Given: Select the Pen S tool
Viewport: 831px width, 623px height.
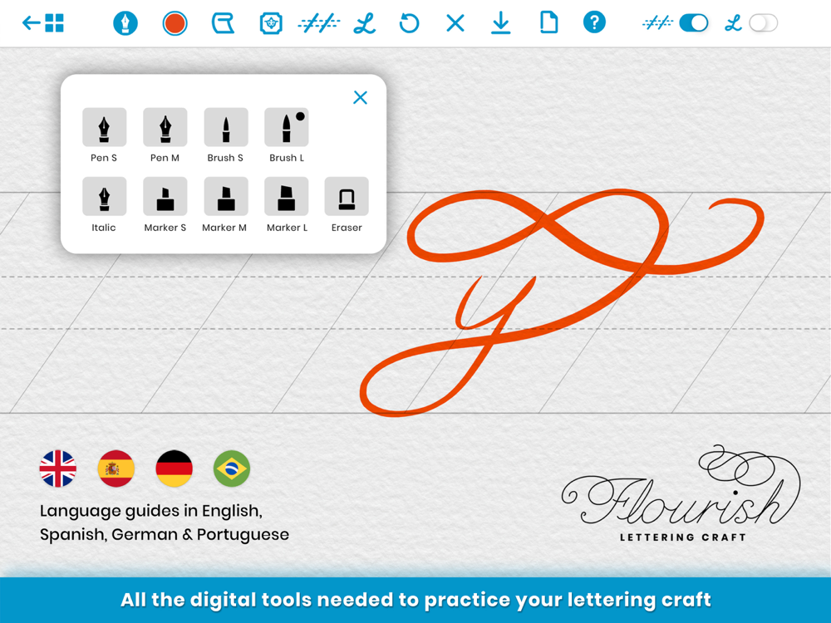Looking at the screenshot, I should tap(104, 127).
